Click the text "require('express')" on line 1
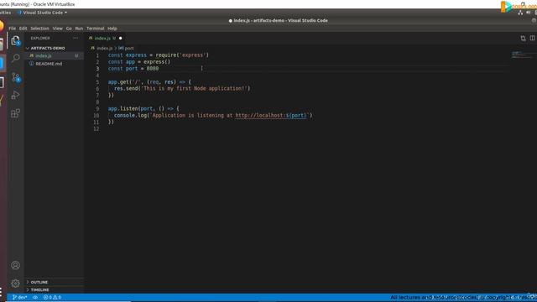537x302 pixels. tap(182, 55)
